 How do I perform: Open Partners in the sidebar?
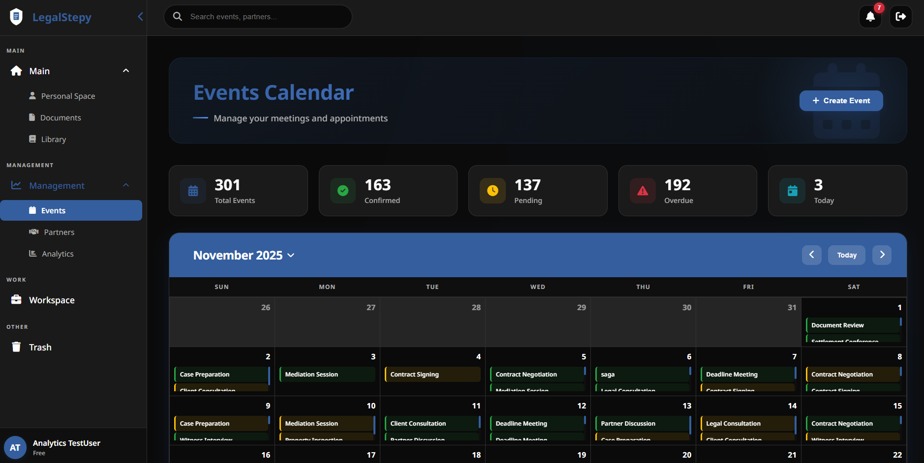pos(59,232)
